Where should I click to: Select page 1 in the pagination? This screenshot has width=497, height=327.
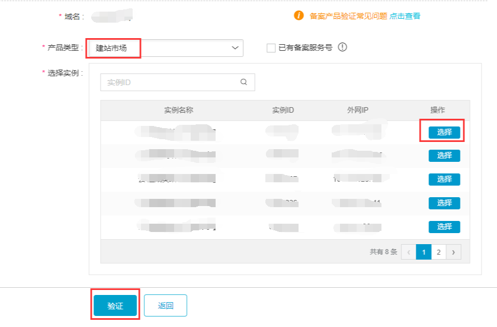(423, 252)
